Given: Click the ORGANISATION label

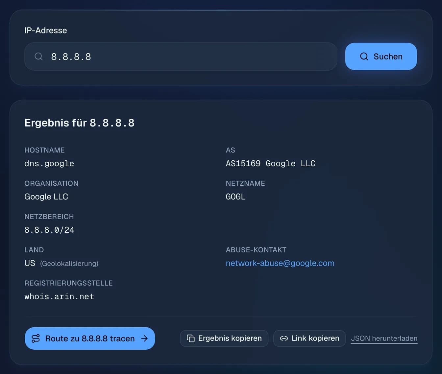Looking at the screenshot, I should (x=51, y=183).
